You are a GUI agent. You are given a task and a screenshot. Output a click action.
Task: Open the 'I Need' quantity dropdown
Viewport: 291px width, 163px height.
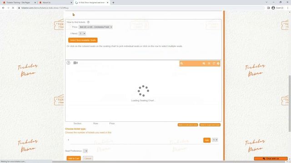(x=82, y=34)
